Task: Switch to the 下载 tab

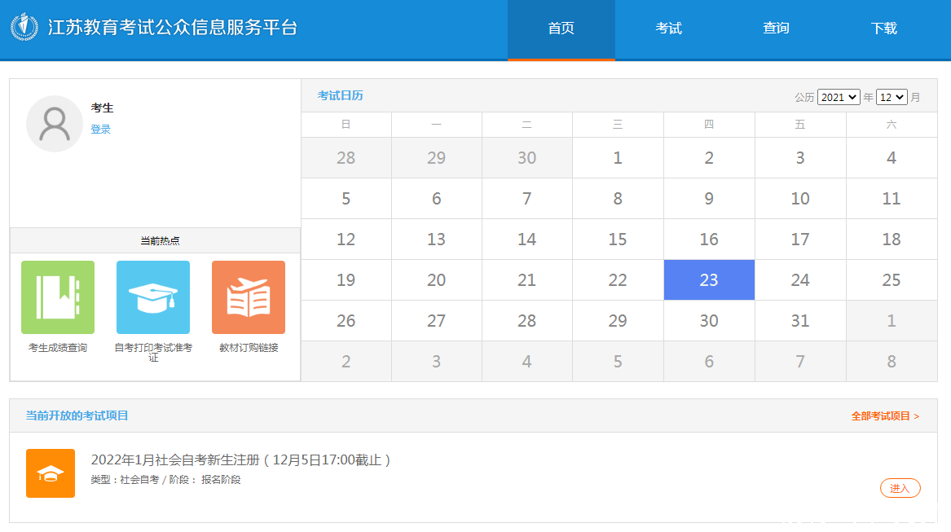Action: [x=883, y=29]
